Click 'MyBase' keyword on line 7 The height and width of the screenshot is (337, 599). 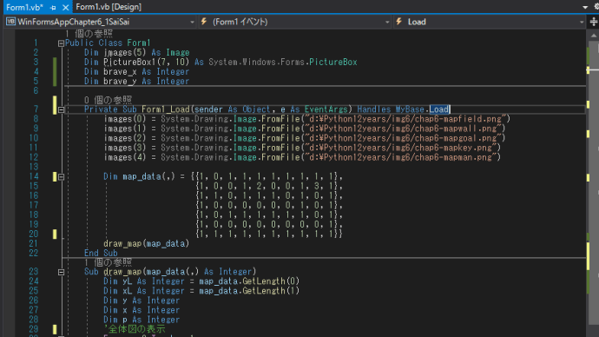coord(410,109)
